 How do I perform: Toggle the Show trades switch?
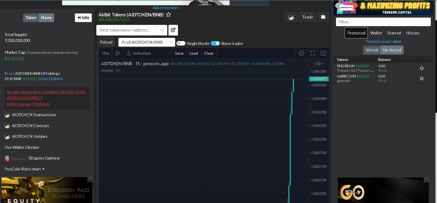(x=215, y=43)
